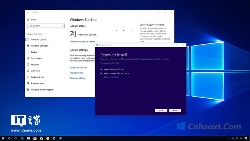Image resolution: width=250 pixels, height=141 pixels.
Task: Click the Troubleshoot wrench icon
Action: [28, 58]
